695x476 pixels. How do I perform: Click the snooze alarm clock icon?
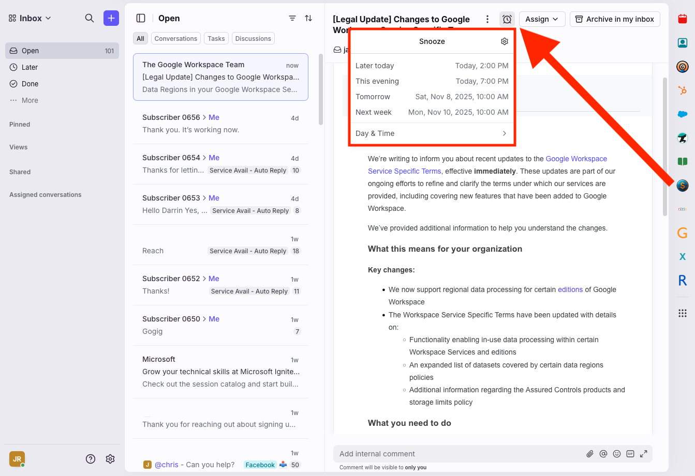pos(507,19)
